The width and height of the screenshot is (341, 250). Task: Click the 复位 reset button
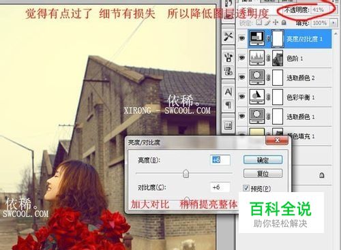263,174
